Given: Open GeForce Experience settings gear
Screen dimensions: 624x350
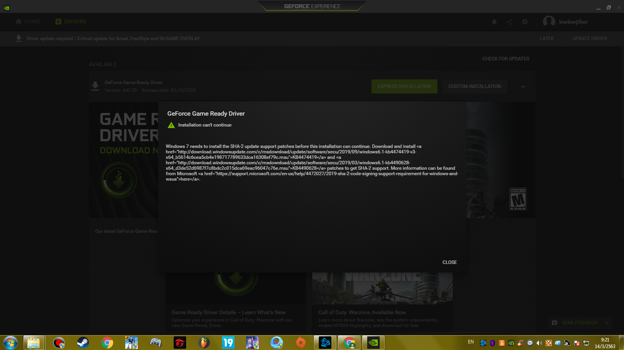Looking at the screenshot, I should point(525,22).
